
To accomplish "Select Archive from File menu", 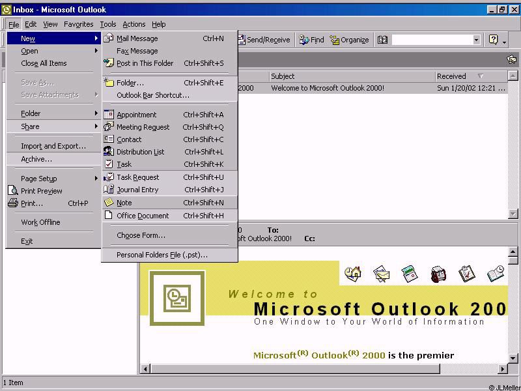I will [x=54, y=159].
